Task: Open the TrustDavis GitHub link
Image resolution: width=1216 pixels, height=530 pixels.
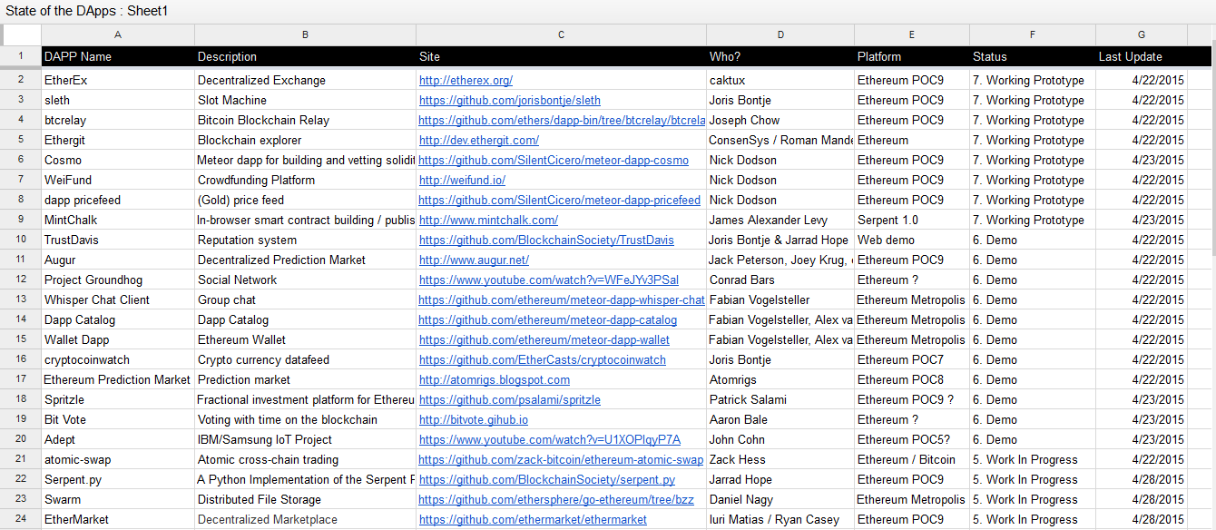Action: tap(546, 240)
